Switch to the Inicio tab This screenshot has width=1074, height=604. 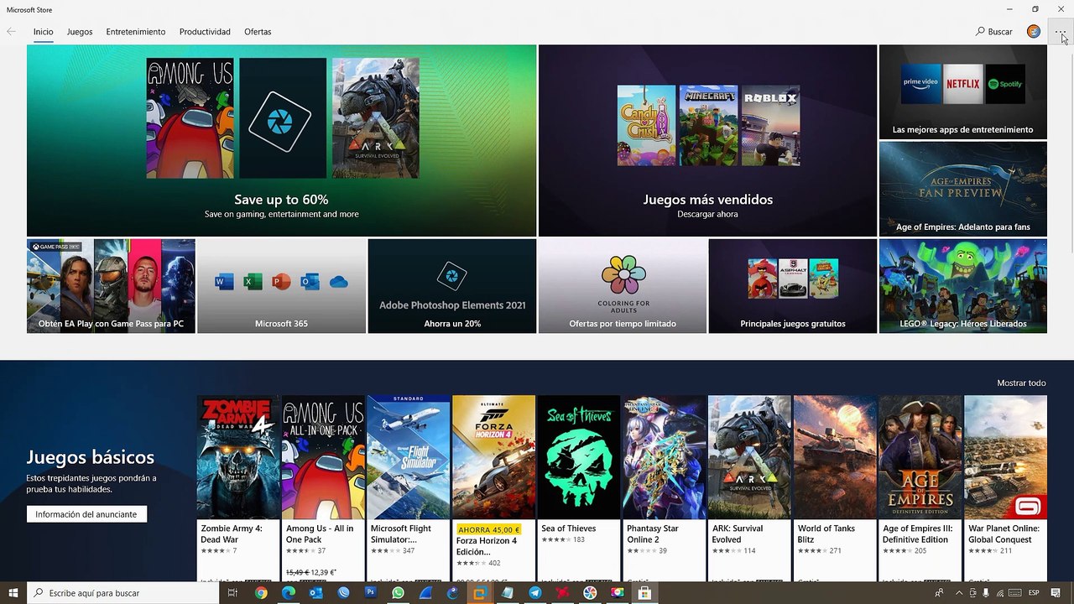pos(44,32)
